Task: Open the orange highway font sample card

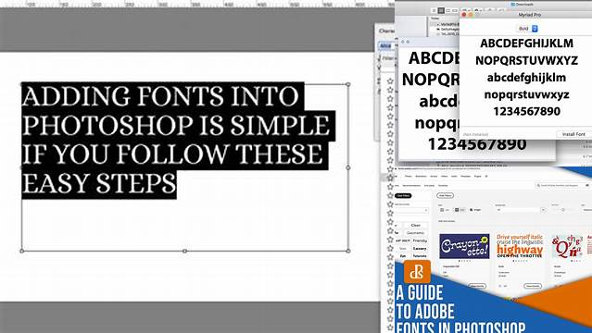Action: pos(520,246)
